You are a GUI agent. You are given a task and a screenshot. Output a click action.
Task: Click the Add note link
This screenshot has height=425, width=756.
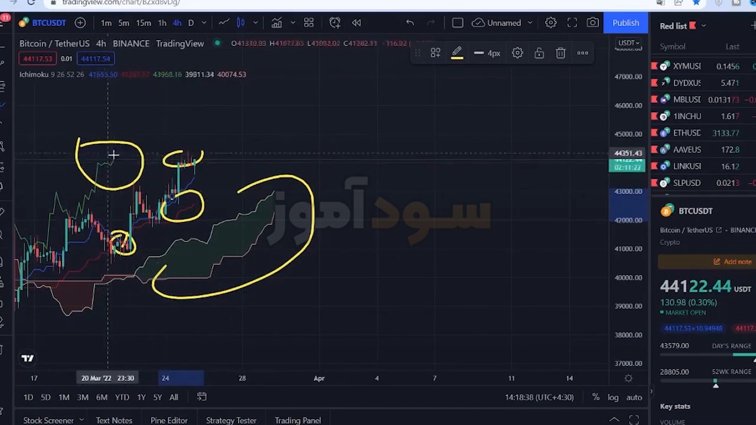[x=732, y=261]
